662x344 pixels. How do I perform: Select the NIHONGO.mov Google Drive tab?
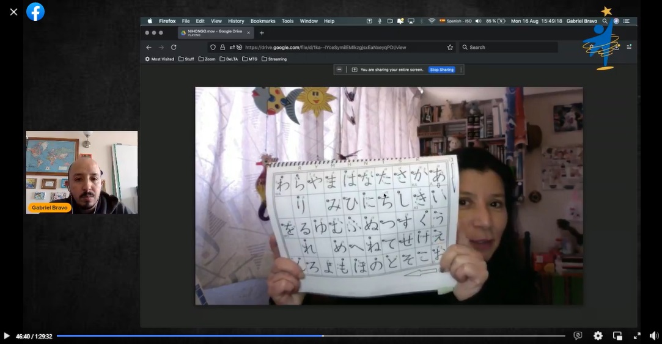(211, 33)
